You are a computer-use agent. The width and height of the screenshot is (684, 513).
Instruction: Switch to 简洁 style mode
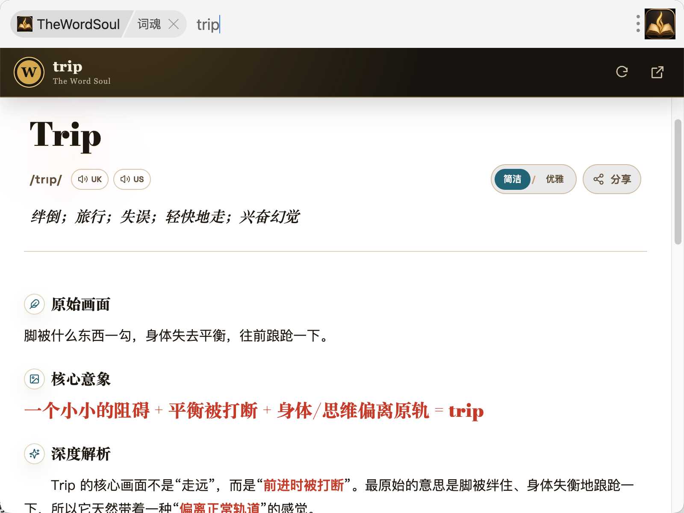pyautogui.click(x=512, y=179)
